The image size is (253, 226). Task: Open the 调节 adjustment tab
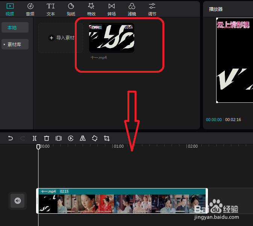tap(152, 9)
